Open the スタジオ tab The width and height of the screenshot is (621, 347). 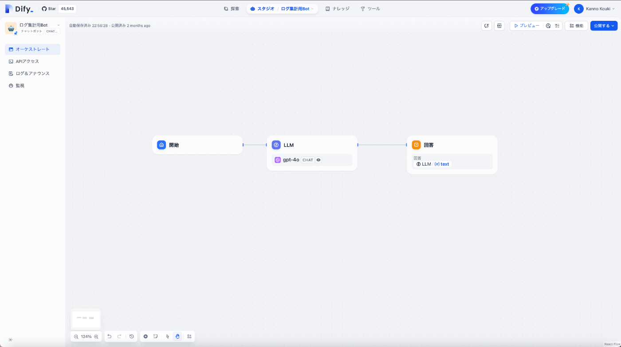point(262,8)
